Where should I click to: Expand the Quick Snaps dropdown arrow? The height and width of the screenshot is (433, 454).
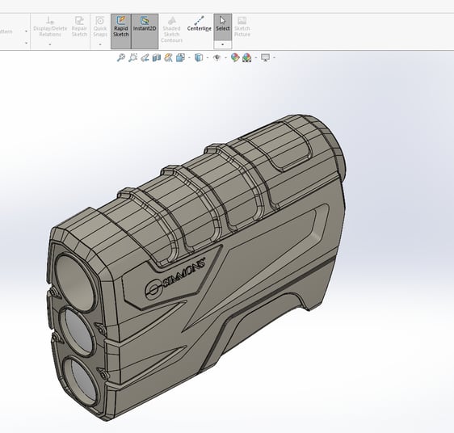point(100,44)
